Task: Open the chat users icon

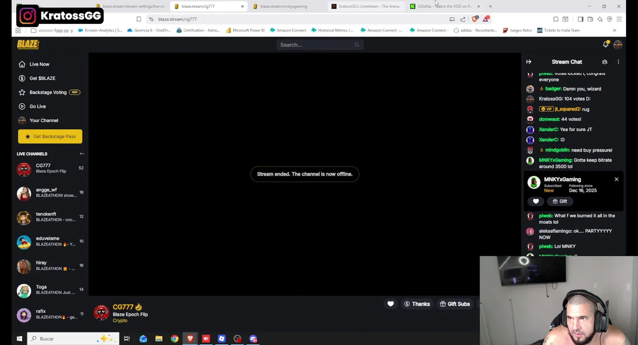Action: point(605,62)
